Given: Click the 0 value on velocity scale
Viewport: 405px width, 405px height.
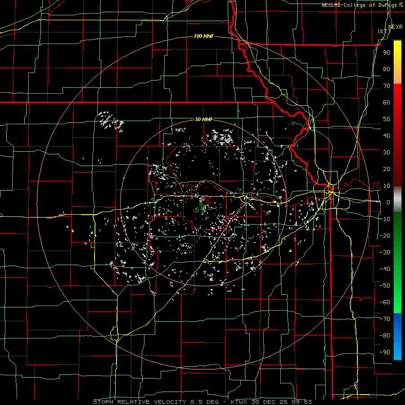Looking at the screenshot, I should click(x=388, y=202).
